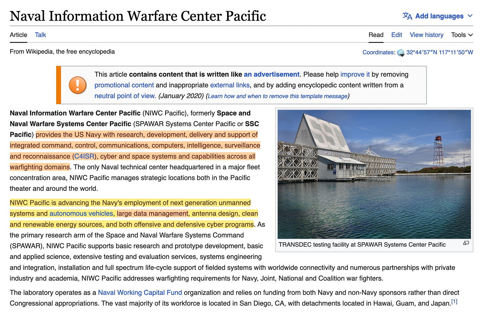Open the Edit tab
484x318 pixels.
[x=397, y=35]
